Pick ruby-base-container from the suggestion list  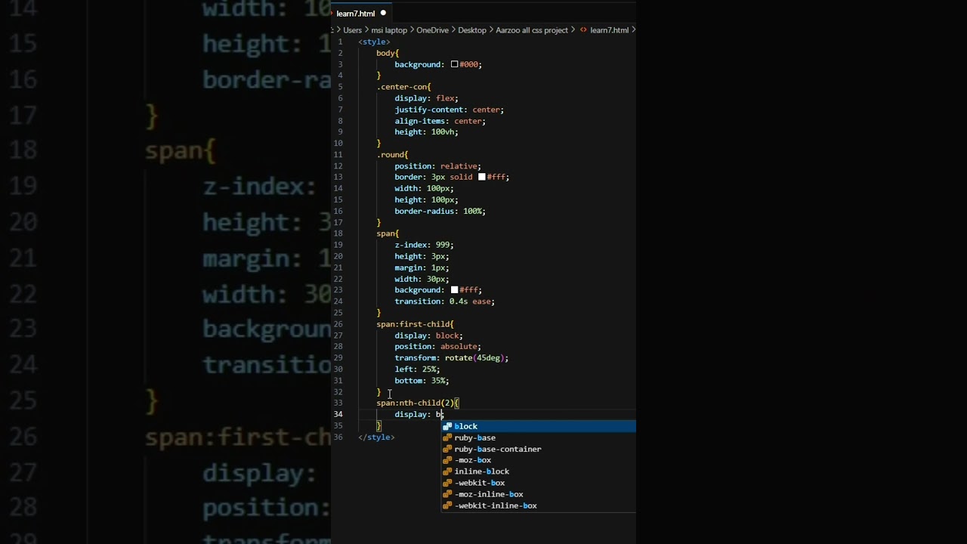tap(539, 449)
